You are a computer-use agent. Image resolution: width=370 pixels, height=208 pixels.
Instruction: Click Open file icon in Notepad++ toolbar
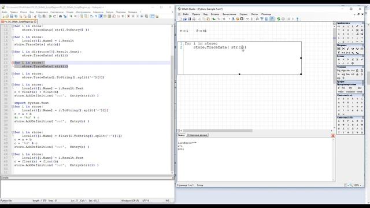tap(8, 16)
